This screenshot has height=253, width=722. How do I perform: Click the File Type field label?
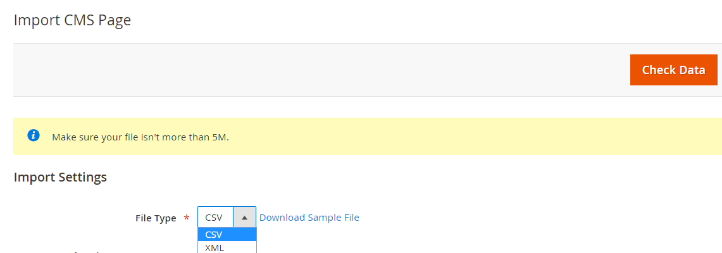tap(156, 218)
